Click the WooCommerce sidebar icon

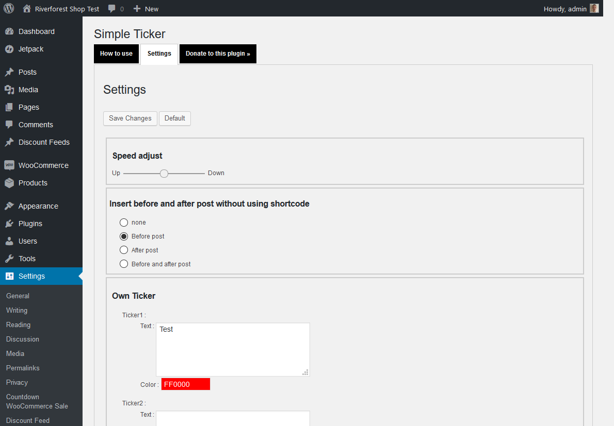point(9,165)
